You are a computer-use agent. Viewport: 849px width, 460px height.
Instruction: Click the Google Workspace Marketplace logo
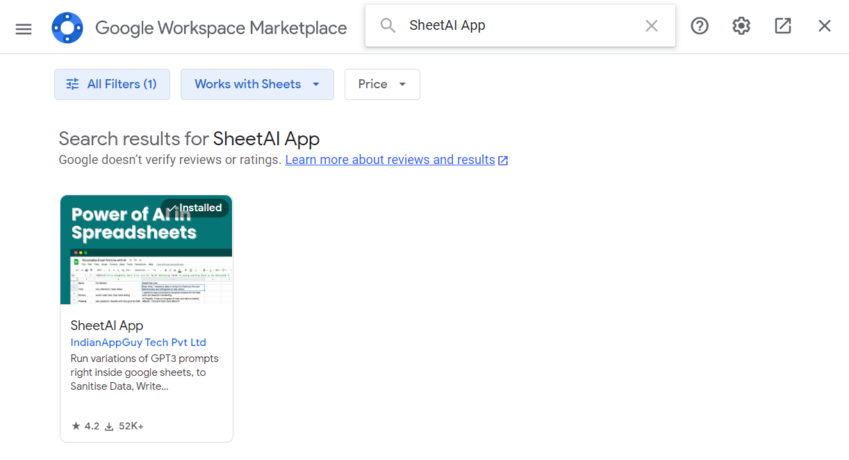tap(67, 28)
